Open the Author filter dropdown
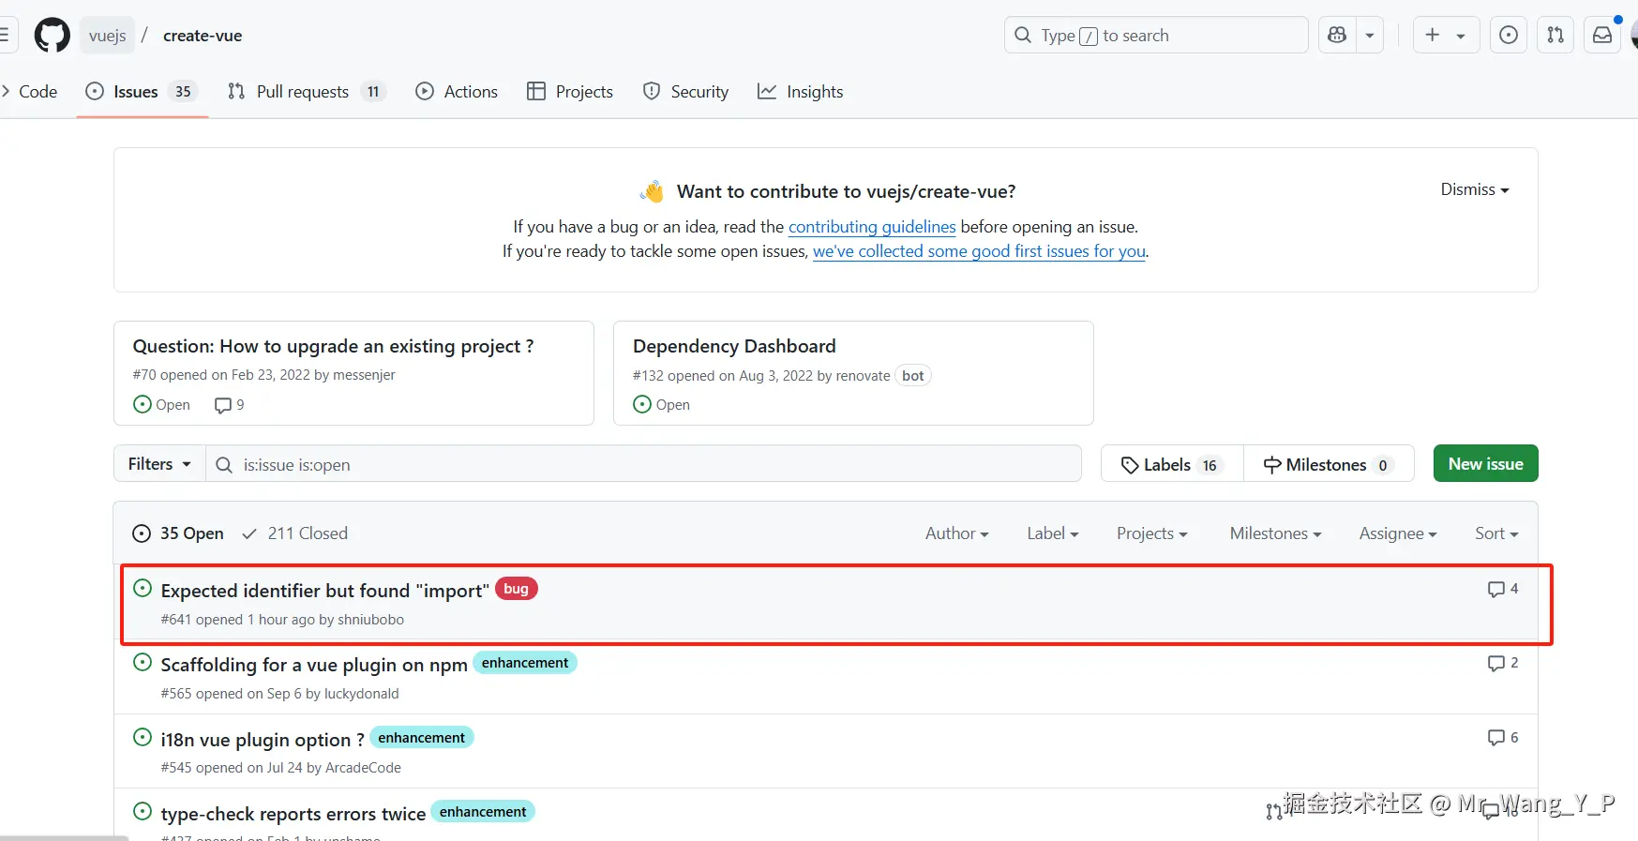The image size is (1638, 841). tap(956, 533)
